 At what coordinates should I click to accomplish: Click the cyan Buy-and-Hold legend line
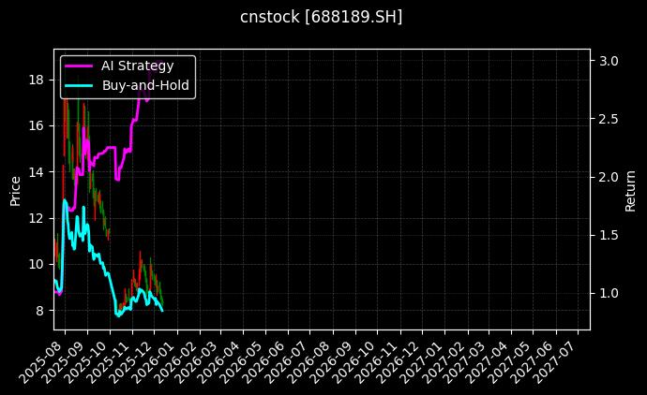(x=79, y=85)
